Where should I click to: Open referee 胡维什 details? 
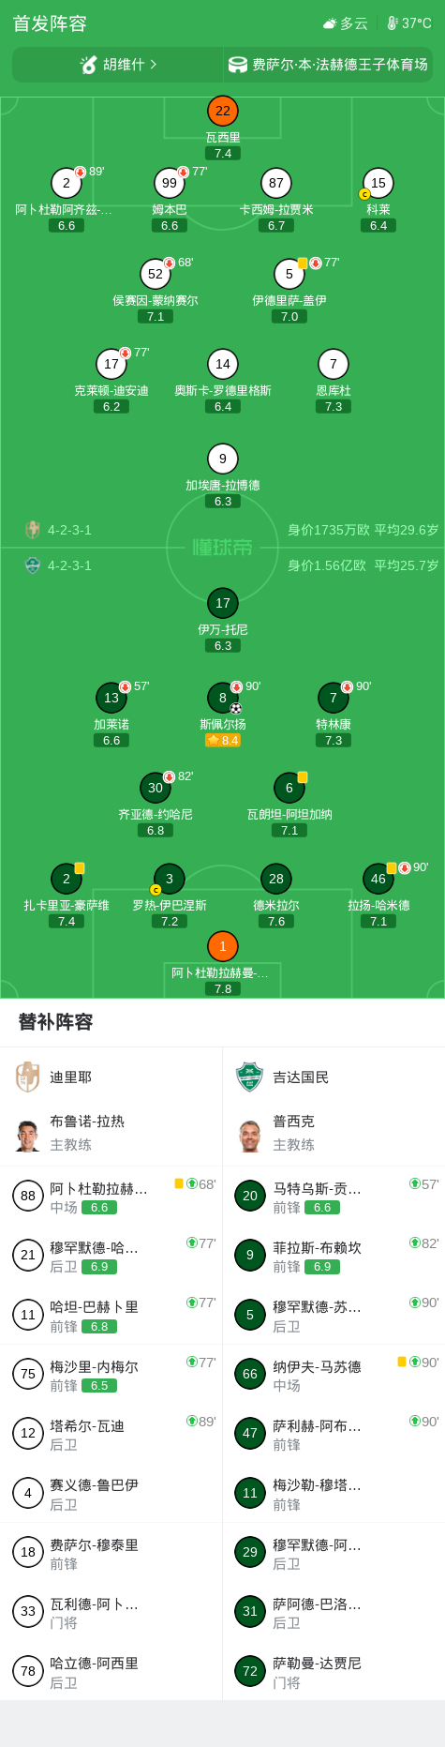[118, 65]
